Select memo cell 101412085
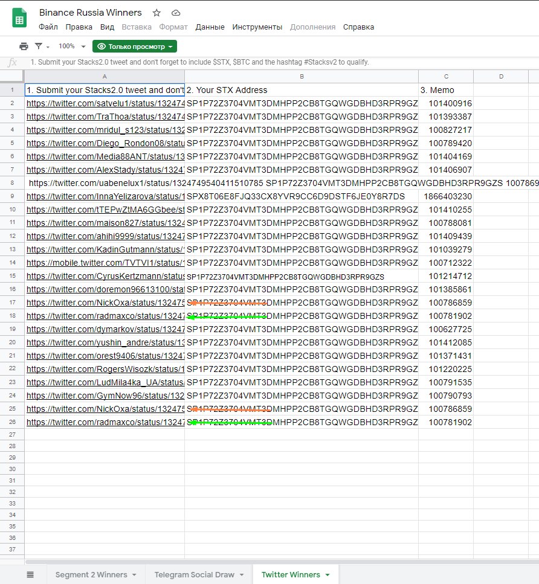Image resolution: width=539 pixels, height=584 pixels. (x=446, y=342)
